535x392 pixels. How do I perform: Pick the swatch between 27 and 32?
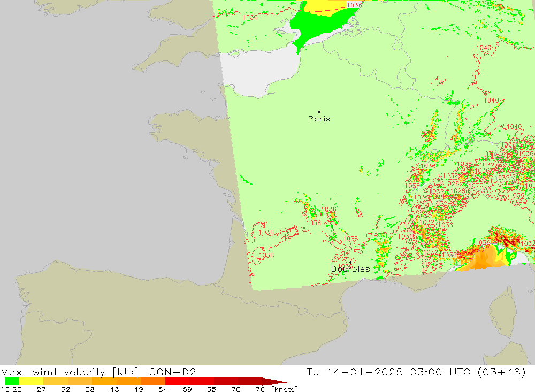pos(56,381)
